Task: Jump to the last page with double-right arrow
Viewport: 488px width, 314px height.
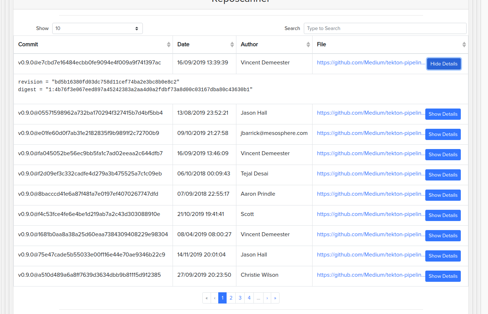Action: 275,298
